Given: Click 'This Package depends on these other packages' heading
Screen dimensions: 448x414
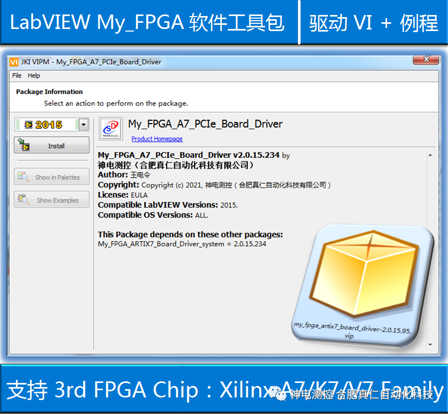Looking at the screenshot, I should [190, 234].
